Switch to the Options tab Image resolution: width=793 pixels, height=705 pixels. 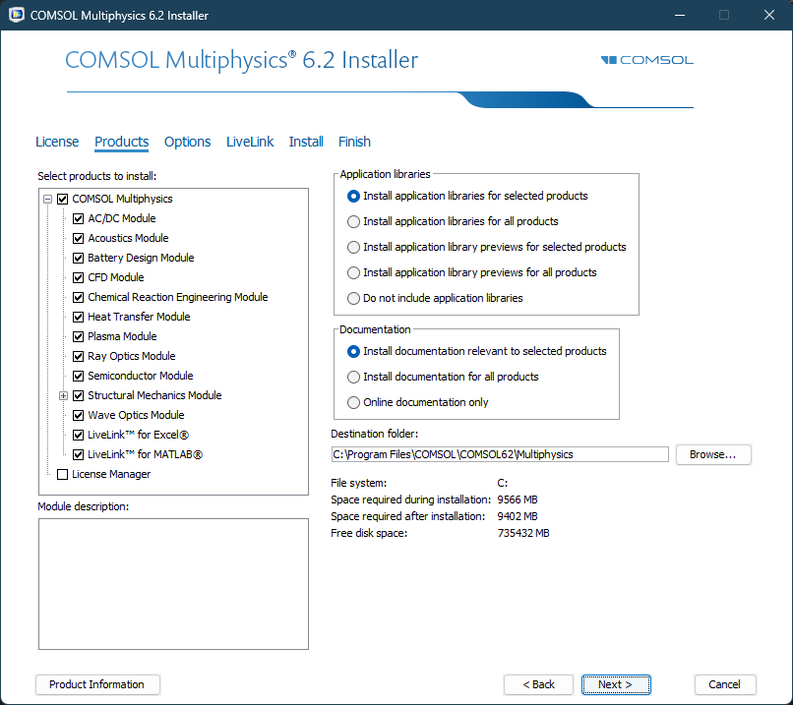click(187, 142)
